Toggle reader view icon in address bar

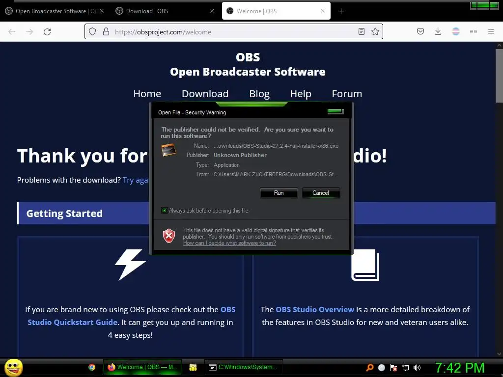pos(362,32)
